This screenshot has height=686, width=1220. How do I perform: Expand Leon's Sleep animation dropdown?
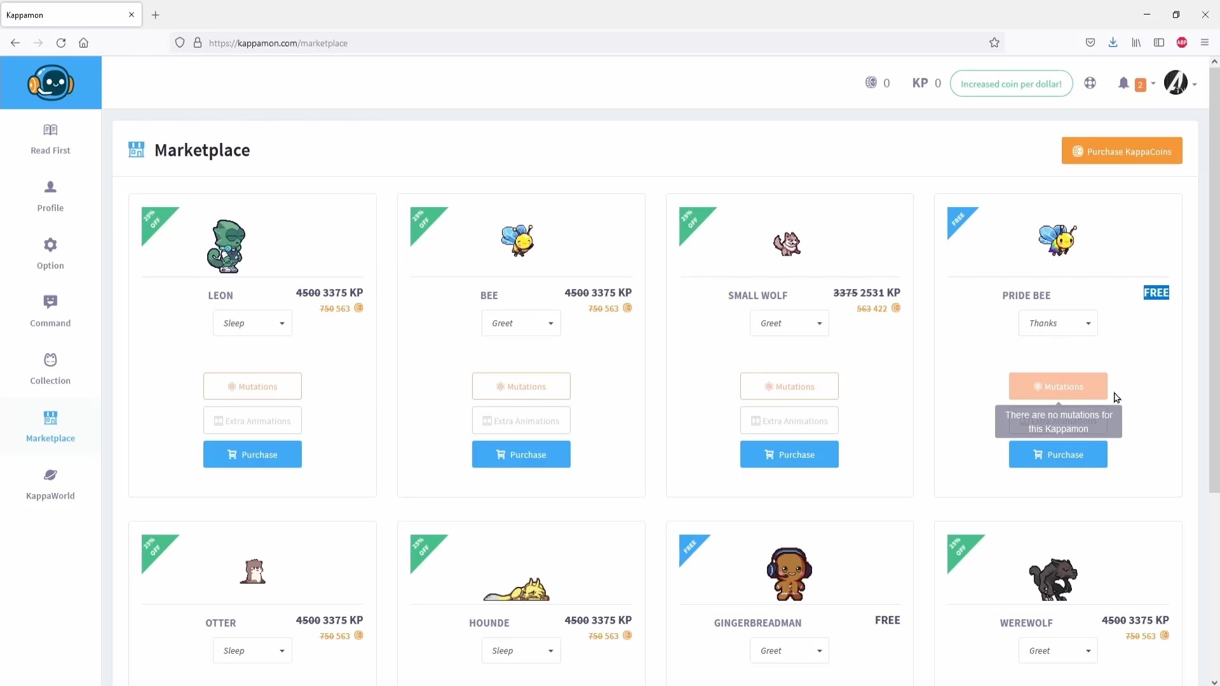(x=252, y=323)
